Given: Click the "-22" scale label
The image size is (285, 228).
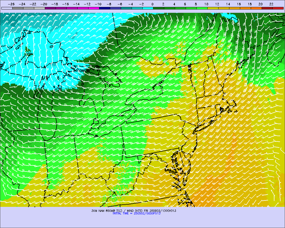Looking at the screenshot, I should tap(33, 4).
